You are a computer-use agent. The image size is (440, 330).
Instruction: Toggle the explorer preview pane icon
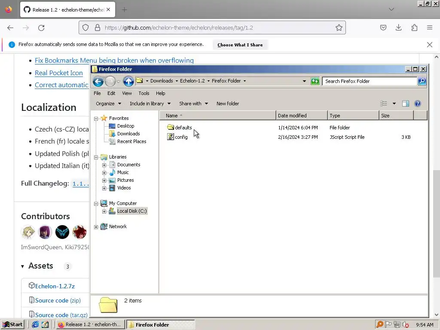coord(406,104)
